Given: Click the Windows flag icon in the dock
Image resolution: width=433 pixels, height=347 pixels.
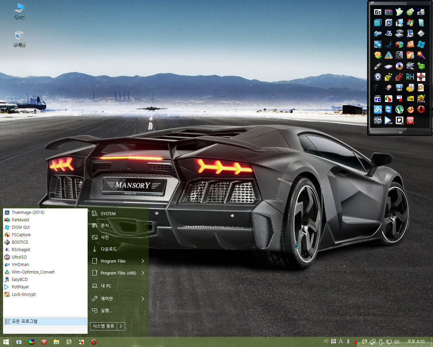Looking at the screenshot, I should 410,23.
